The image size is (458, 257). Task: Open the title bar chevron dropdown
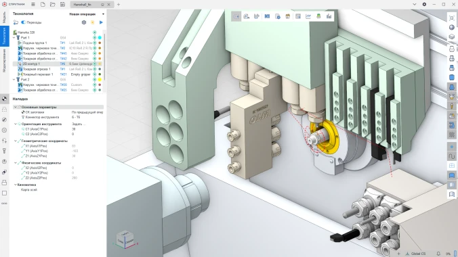(414, 4)
